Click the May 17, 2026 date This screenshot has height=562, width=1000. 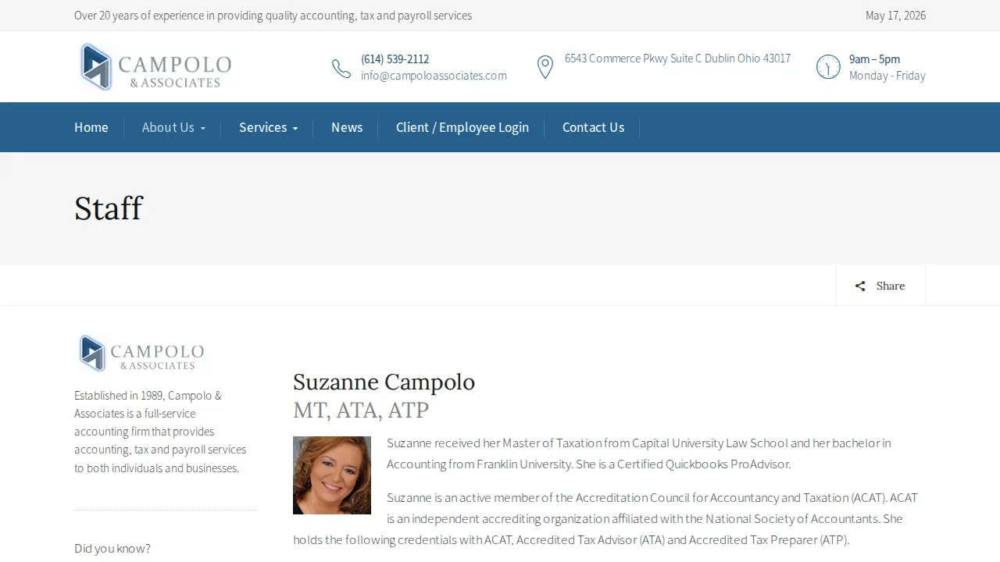tap(895, 16)
